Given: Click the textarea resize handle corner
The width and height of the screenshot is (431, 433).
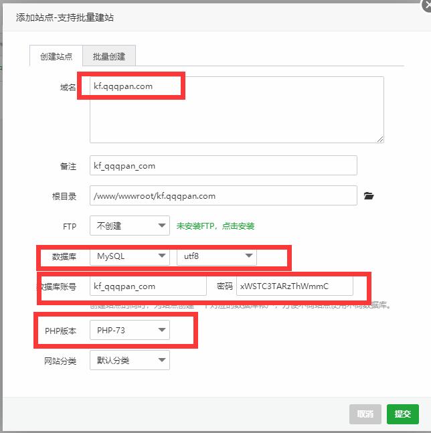Looking at the screenshot, I should (380, 139).
